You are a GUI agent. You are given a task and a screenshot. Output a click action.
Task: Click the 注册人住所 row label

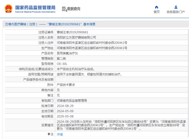coord(46,43)
